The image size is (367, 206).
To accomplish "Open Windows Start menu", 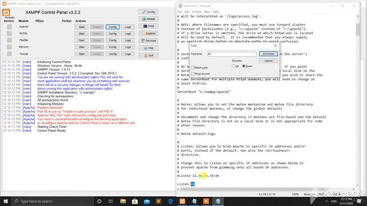I will 6,201.
